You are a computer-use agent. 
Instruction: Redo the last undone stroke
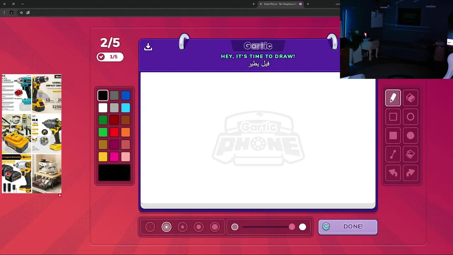pos(411,173)
